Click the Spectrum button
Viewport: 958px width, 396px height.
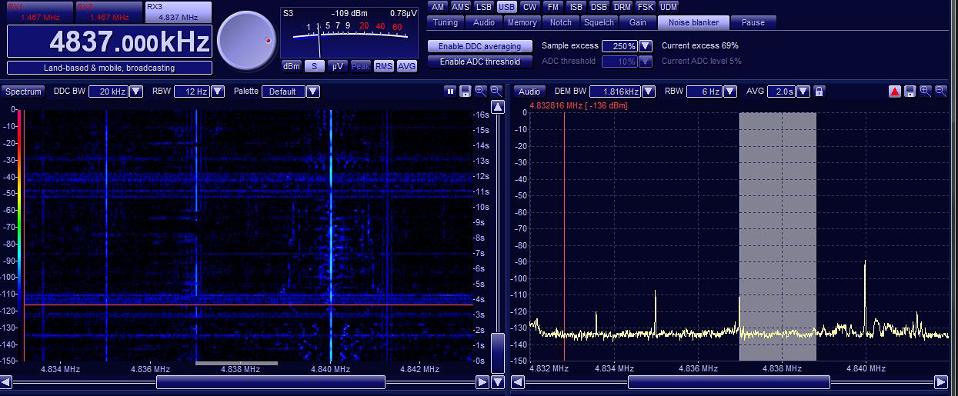click(x=24, y=92)
